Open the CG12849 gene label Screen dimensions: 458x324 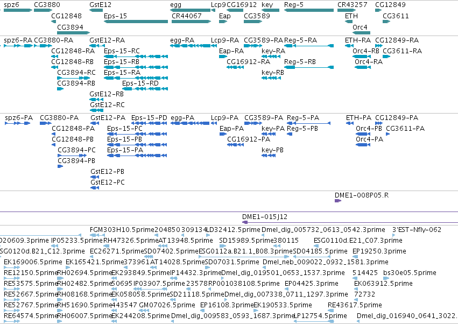pyautogui.click(x=390, y=5)
